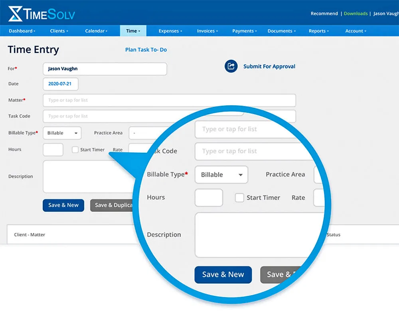Open the Reports menu
The width and height of the screenshot is (399, 313).
click(318, 31)
